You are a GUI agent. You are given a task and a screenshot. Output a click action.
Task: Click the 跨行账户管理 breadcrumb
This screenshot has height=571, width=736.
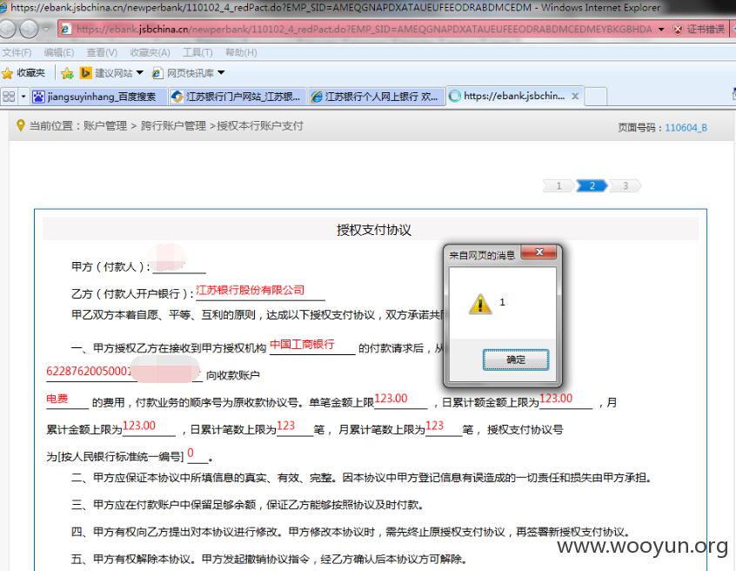click(x=173, y=126)
